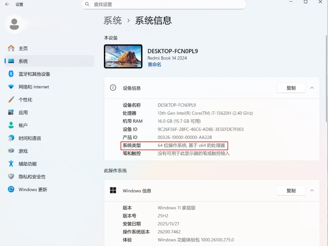Click the processor value 13th Gen Intel
The width and height of the screenshot is (328, 246).
click(x=205, y=113)
